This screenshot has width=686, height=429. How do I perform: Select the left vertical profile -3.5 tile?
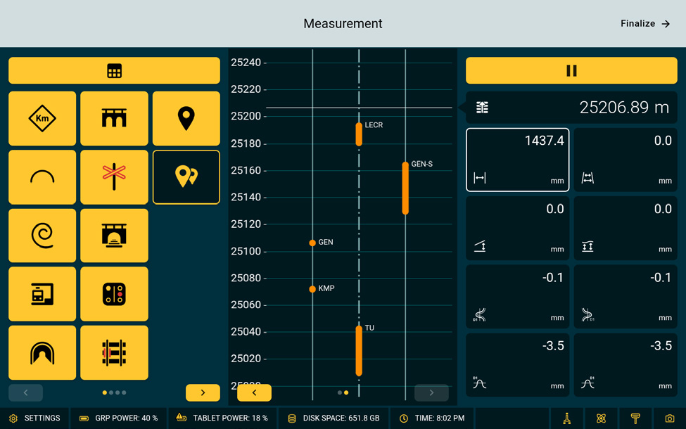tap(518, 365)
